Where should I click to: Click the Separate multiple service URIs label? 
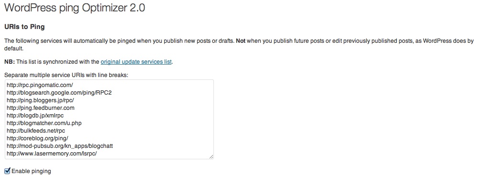tap(66, 75)
